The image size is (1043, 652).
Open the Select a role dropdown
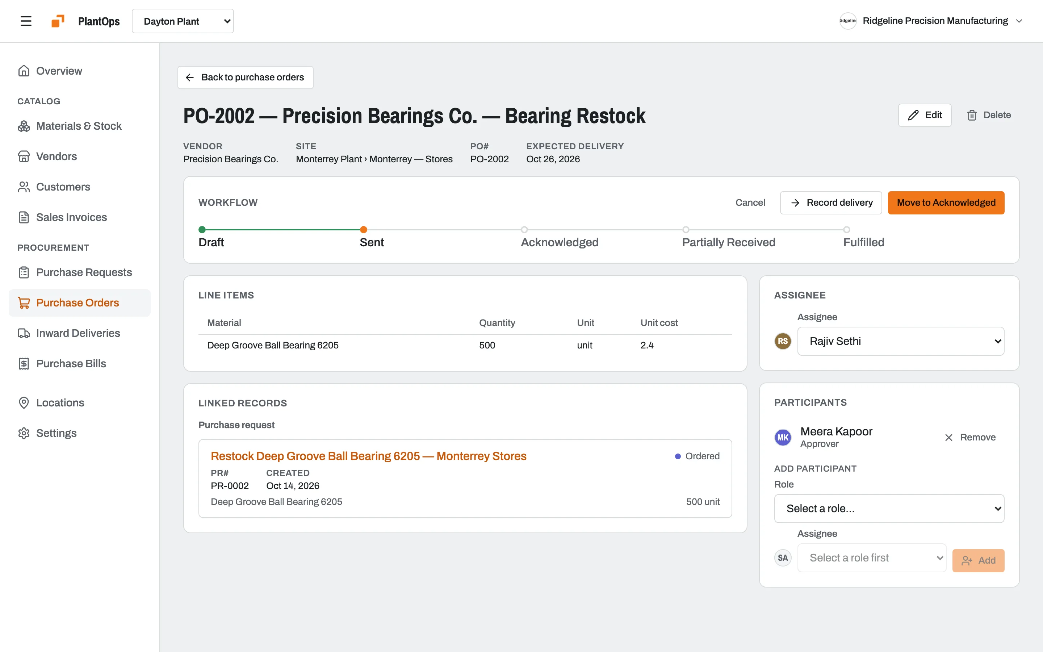889,509
